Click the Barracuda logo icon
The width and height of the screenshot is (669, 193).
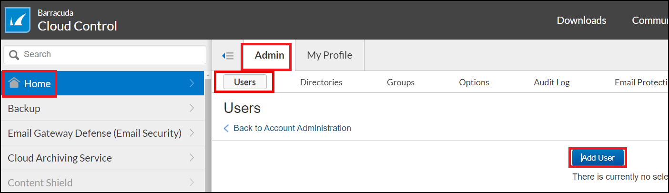click(18, 20)
